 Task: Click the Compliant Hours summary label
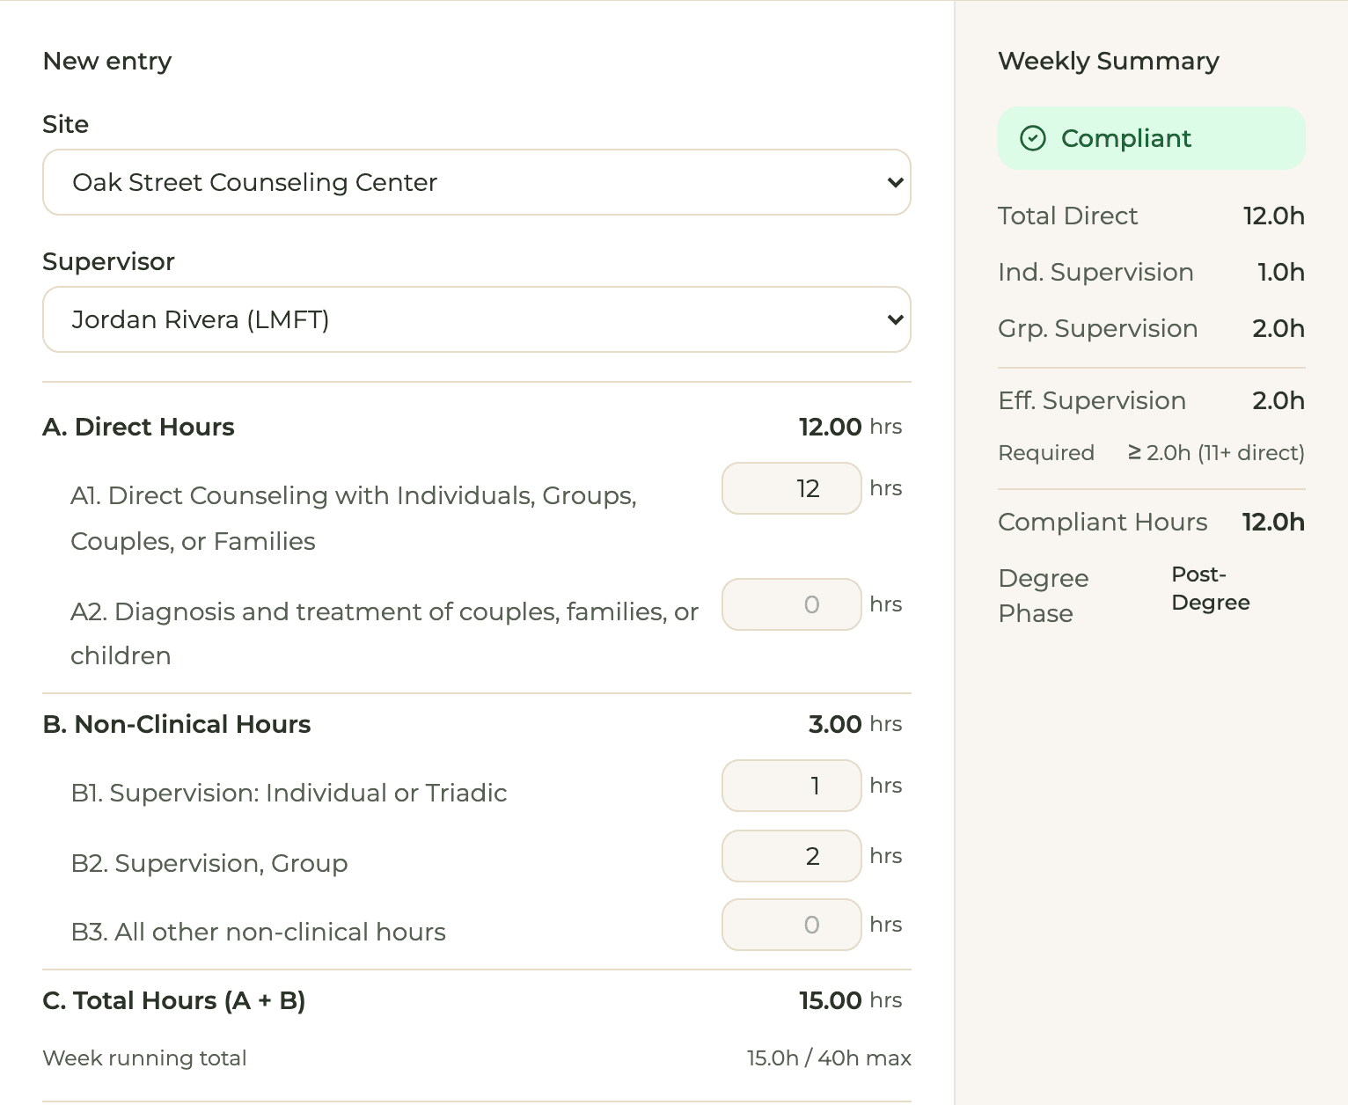click(1103, 522)
